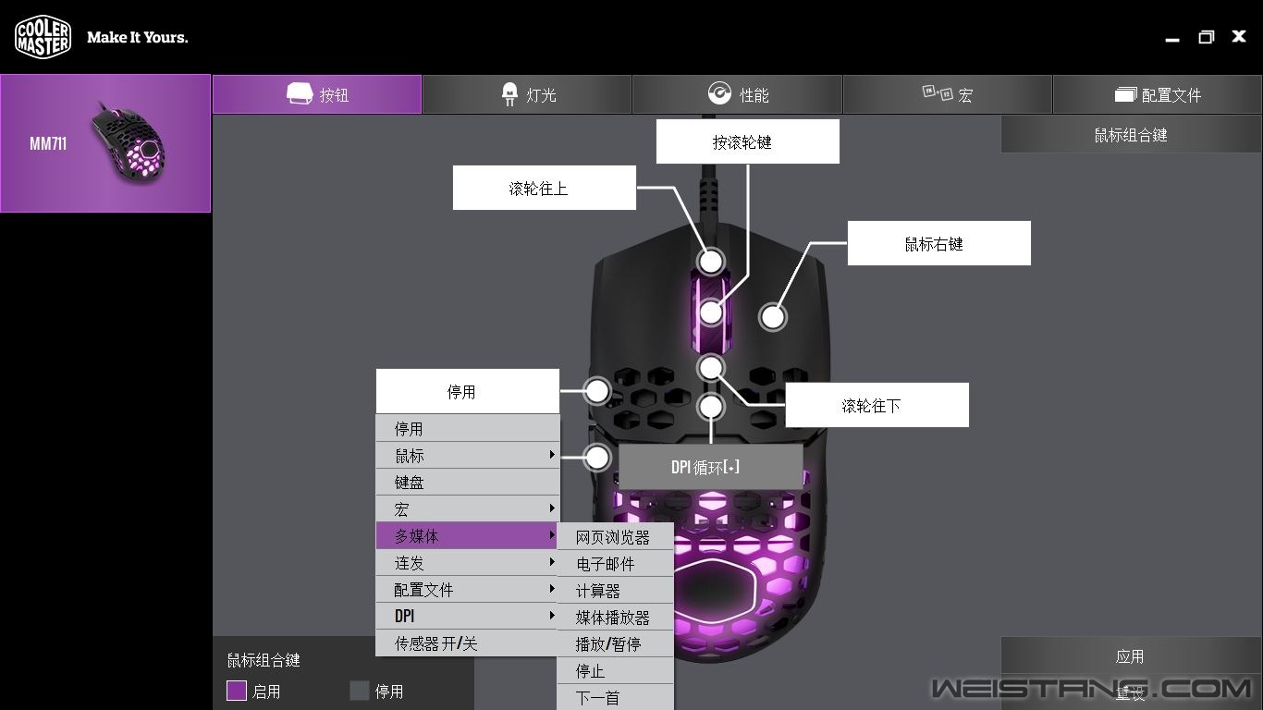Switch to the 宏 macro tab
This screenshot has height=710, width=1263.
948,94
